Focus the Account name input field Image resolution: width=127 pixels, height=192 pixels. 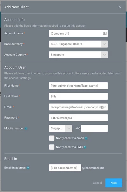[x=78, y=33]
